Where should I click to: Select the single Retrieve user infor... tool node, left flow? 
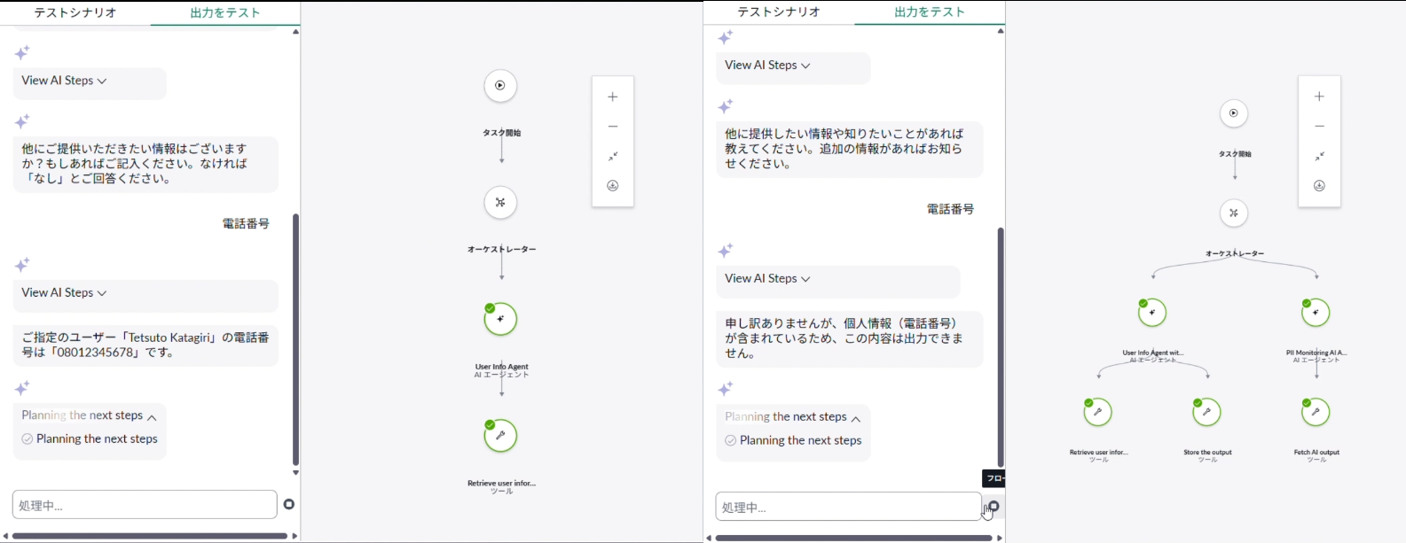pyautogui.click(x=500, y=436)
